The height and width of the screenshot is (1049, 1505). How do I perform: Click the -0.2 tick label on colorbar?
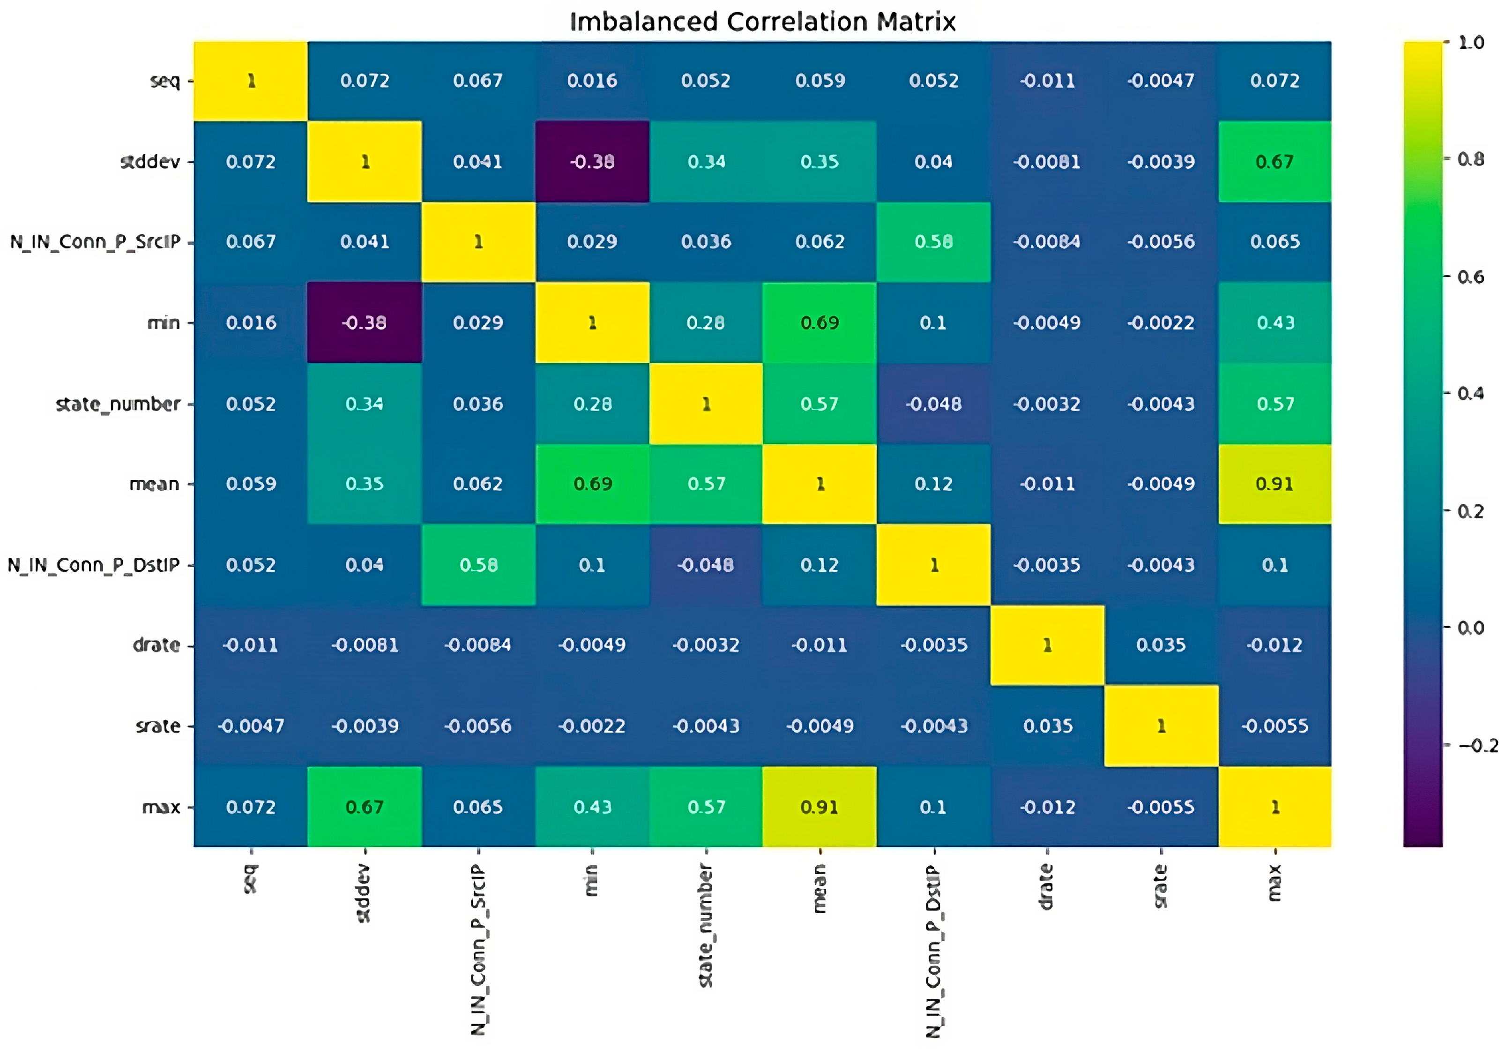(x=1477, y=745)
